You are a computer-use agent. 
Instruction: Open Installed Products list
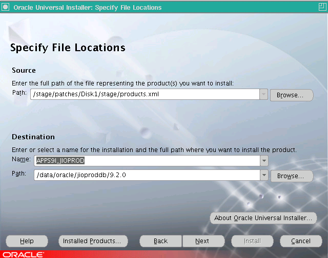pyautogui.click(x=93, y=241)
